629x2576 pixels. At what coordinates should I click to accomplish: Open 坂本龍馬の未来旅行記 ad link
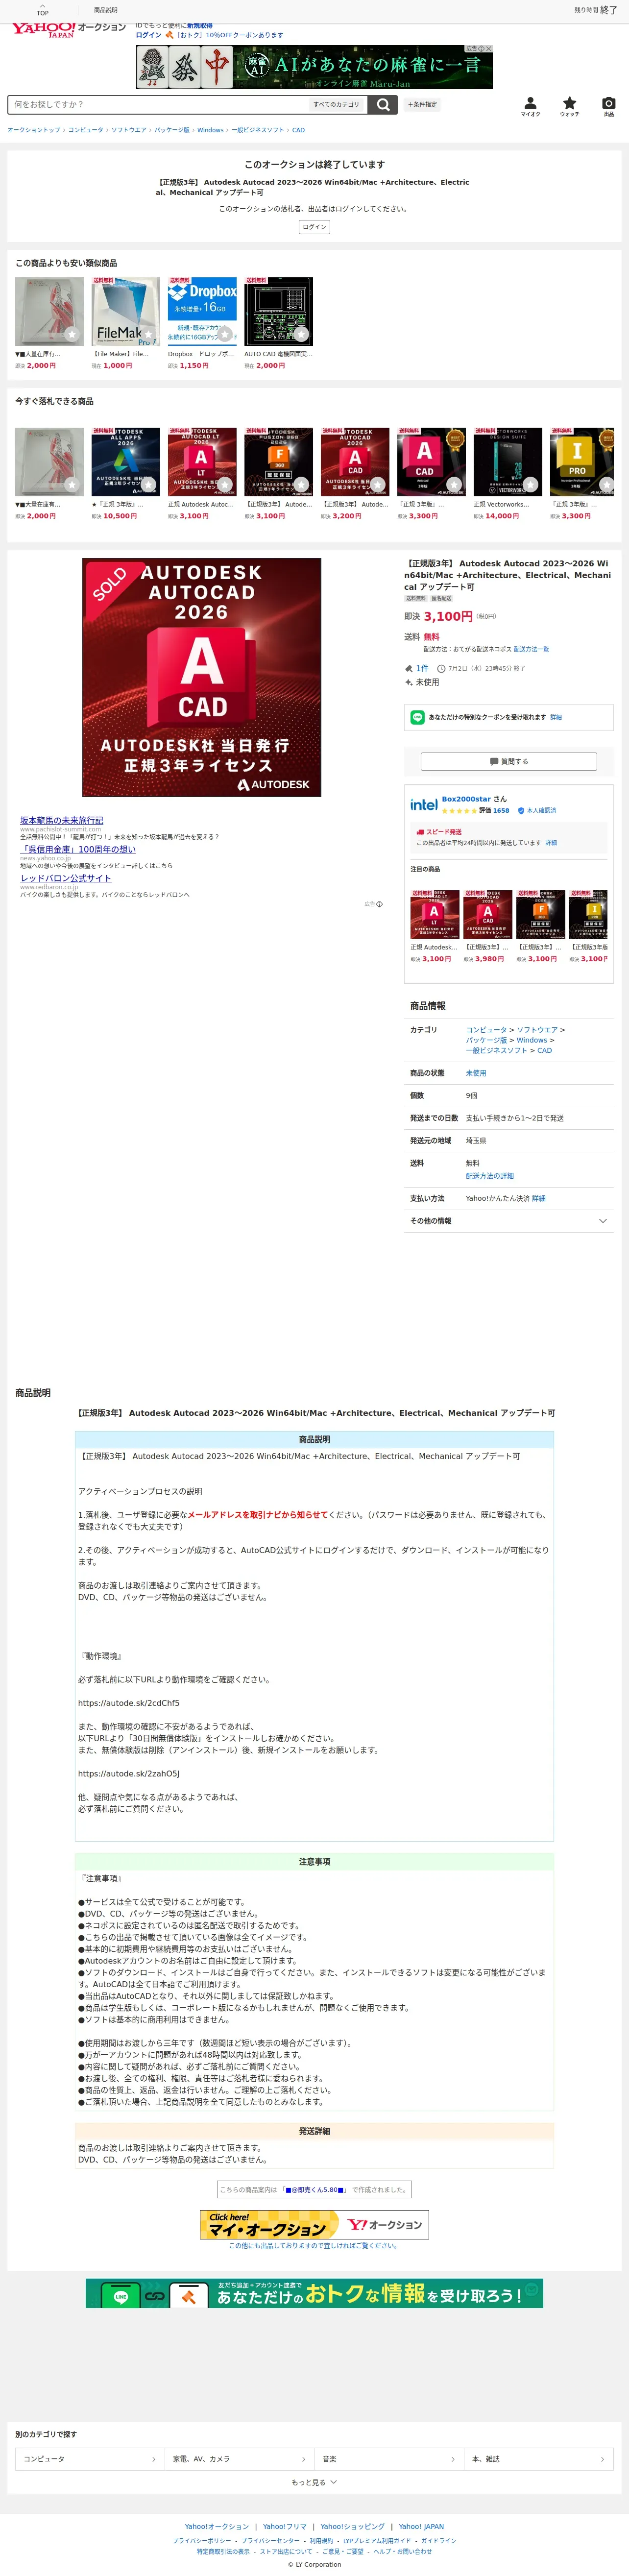(x=61, y=820)
